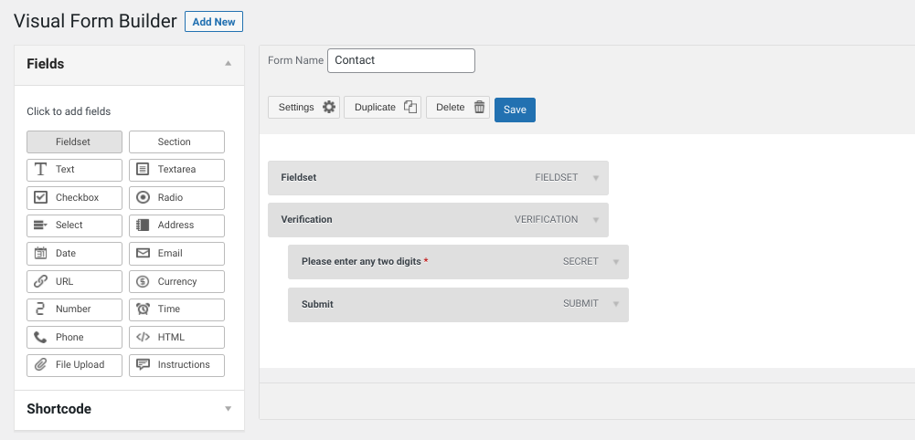This screenshot has height=440, width=915.
Task: Click the Shortcode panel heading
Action: coord(59,409)
